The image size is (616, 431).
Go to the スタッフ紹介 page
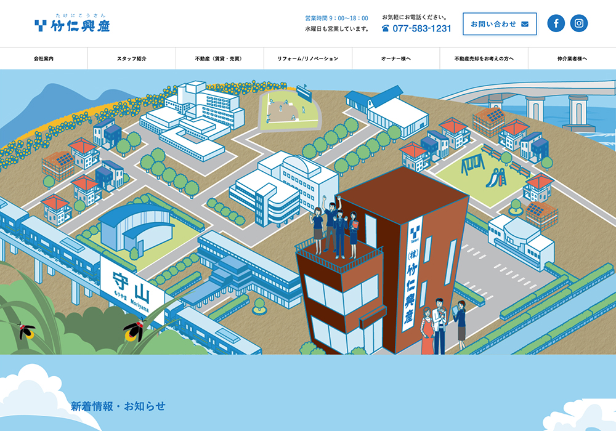click(132, 58)
